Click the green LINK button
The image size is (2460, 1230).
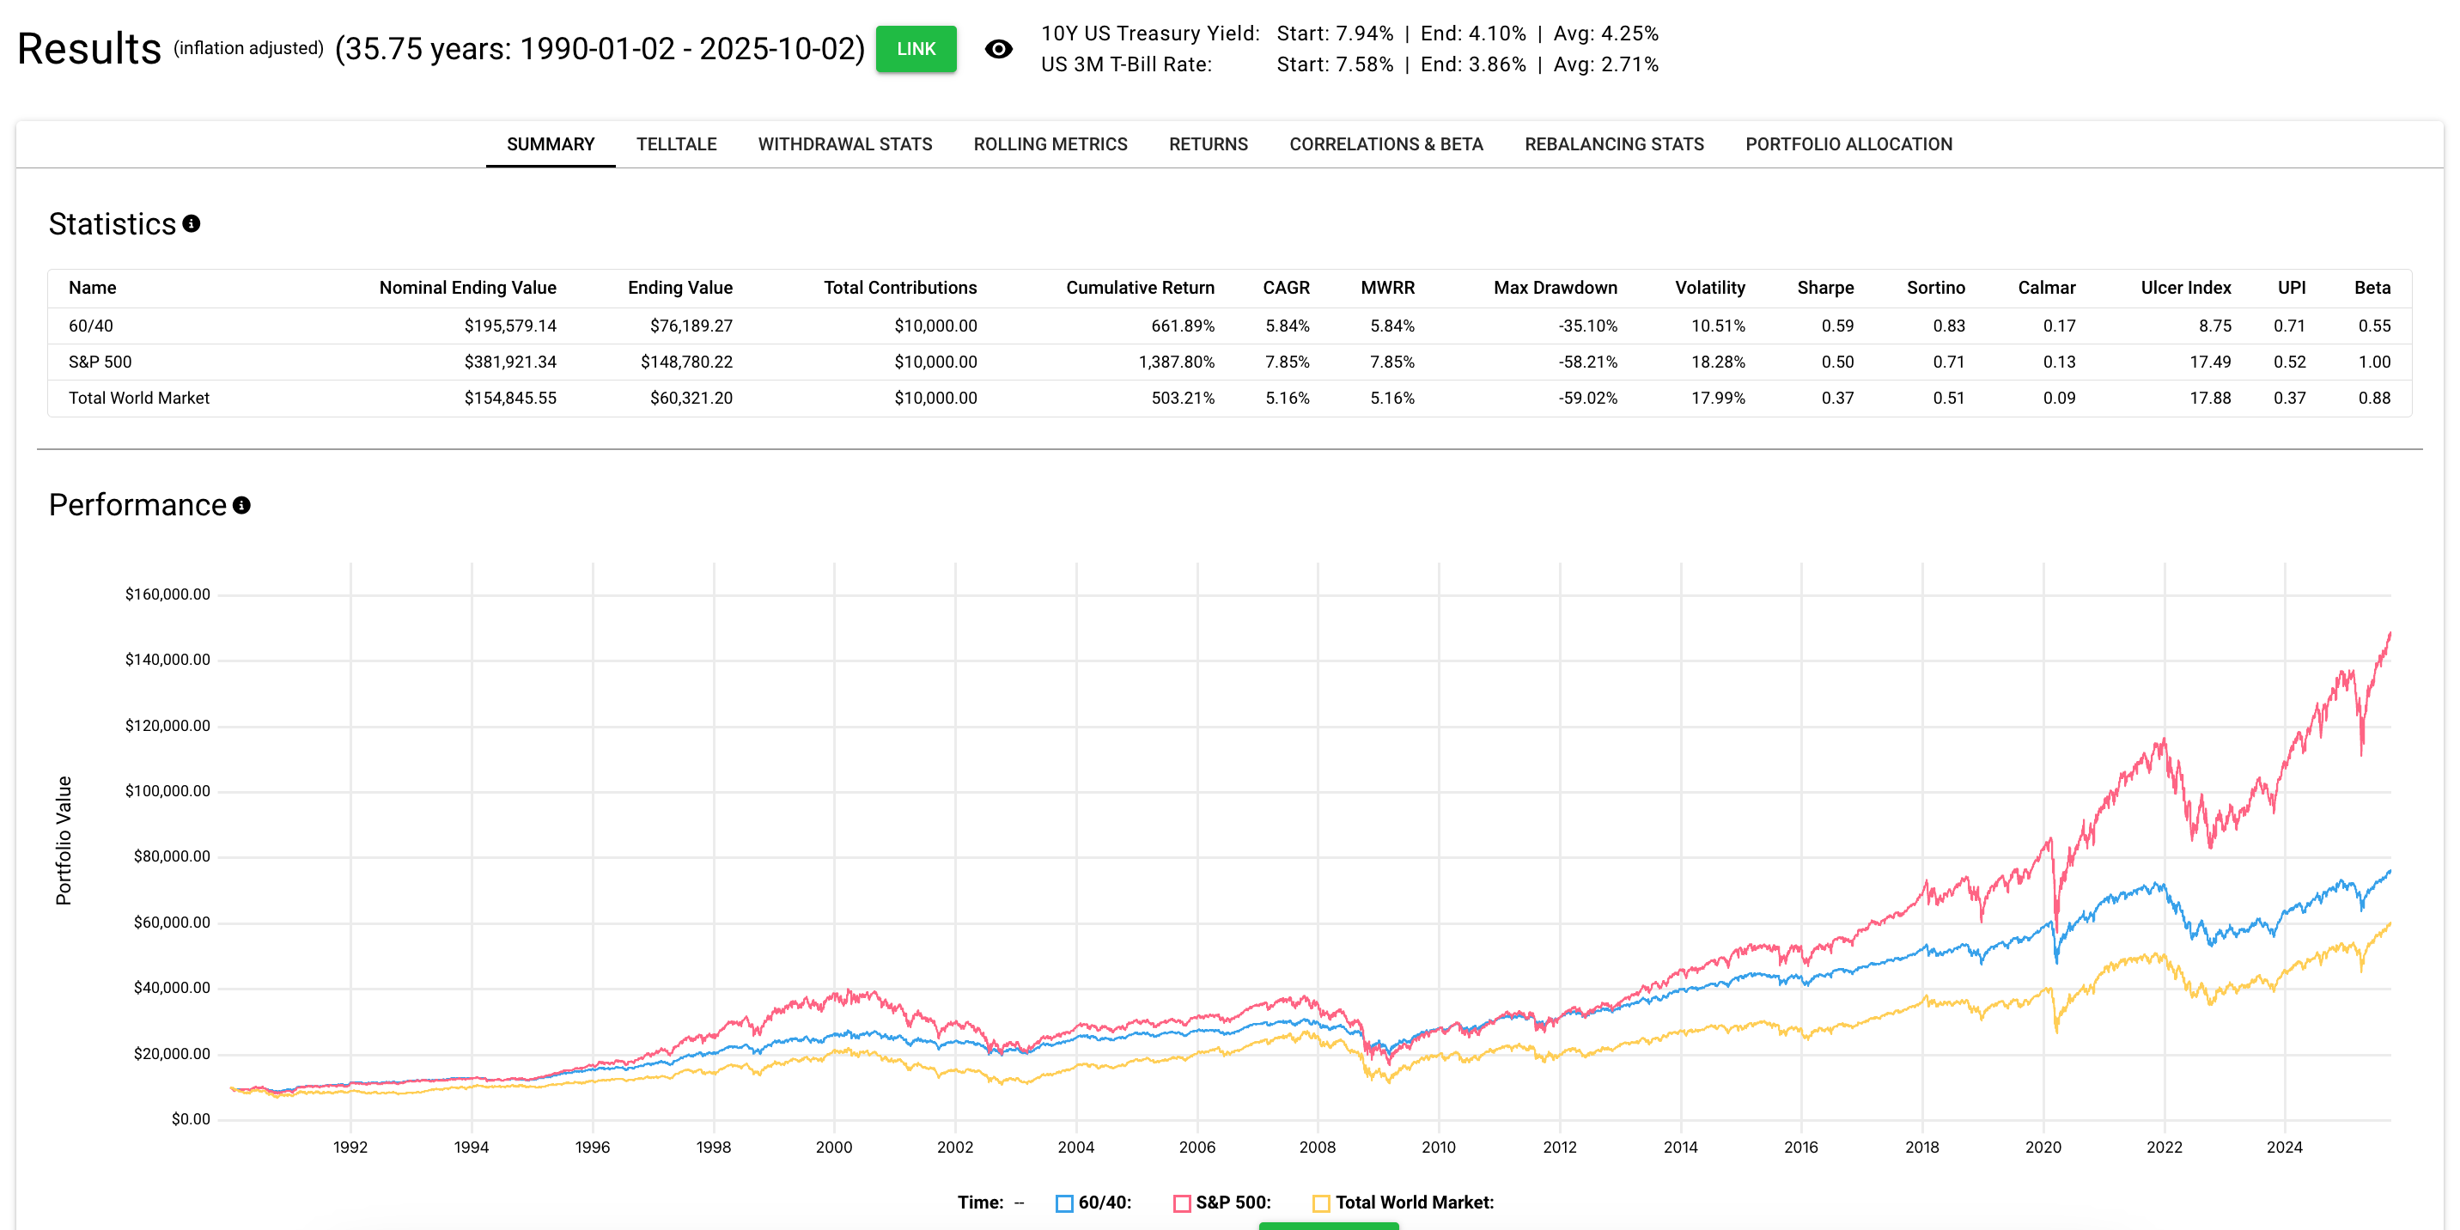click(915, 49)
